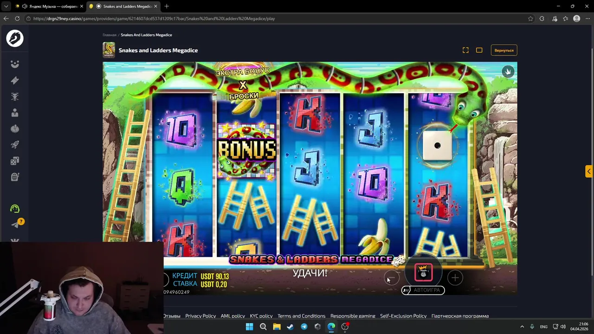This screenshot has height=334, width=594.
Task: Open the casino dragon logo home
Action: click(x=15, y=38)
